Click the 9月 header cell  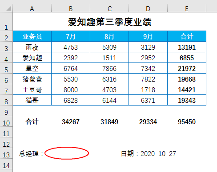[148, 36]
